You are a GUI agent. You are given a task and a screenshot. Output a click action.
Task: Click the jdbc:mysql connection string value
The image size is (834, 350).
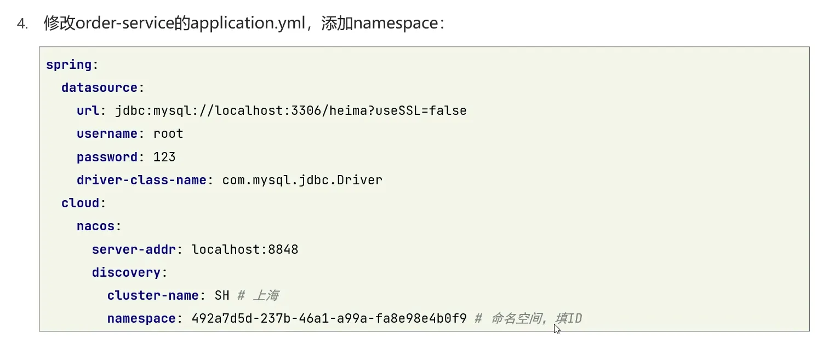click(290, 110)
